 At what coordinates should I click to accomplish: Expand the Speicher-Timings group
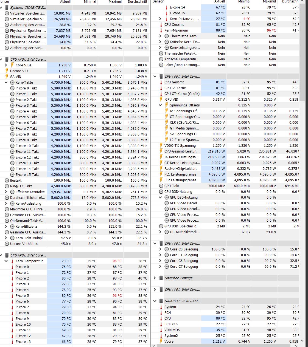pyautogui.click(x=155, y=278)
